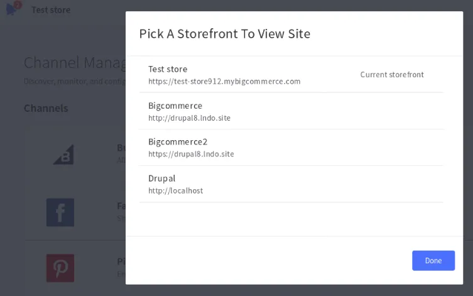Click the notification bell icon
This screenshot has width=473, height=296.
tap(12, 8)
